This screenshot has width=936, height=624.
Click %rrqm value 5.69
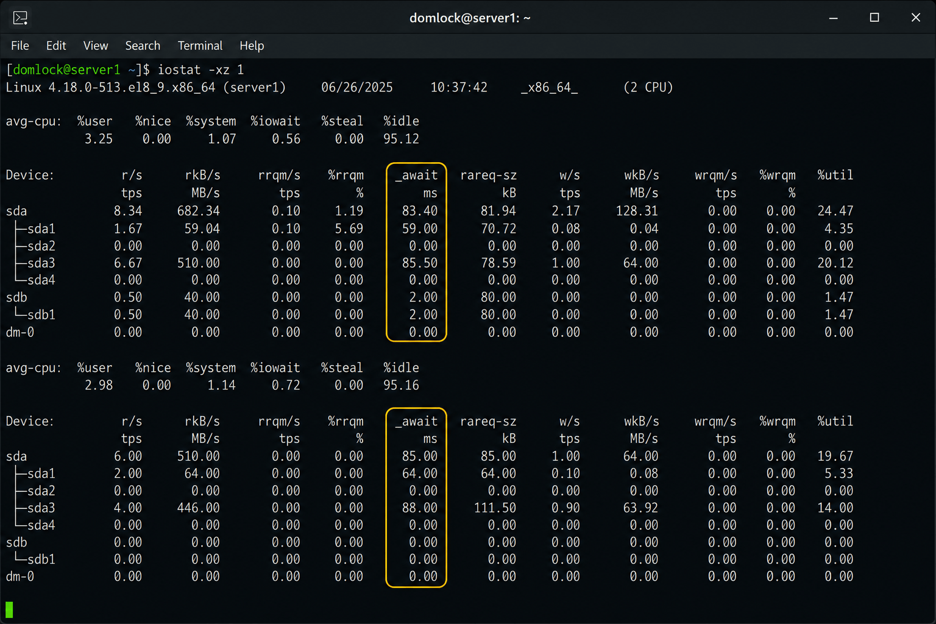[349, 229]
